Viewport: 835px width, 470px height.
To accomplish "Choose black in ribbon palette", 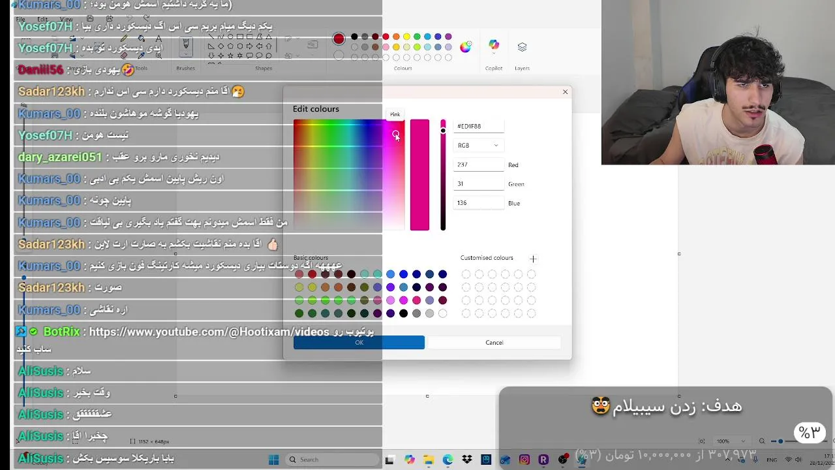I will (x=354, y=37).
